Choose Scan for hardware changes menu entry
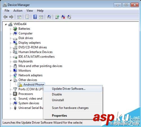 73,108
